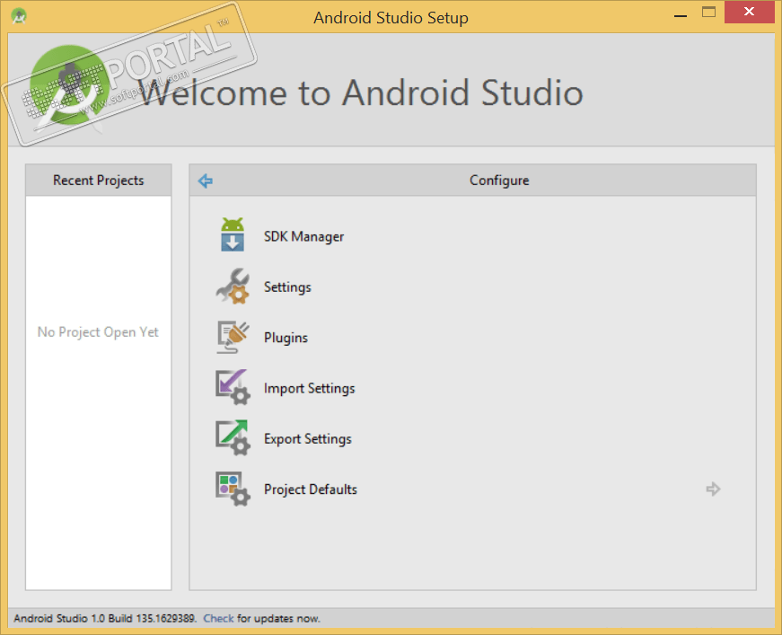Open SDK Manager text entry
The width and height of the screenshot is (782, 635).
pyautogui.click(x=303, y=236)
